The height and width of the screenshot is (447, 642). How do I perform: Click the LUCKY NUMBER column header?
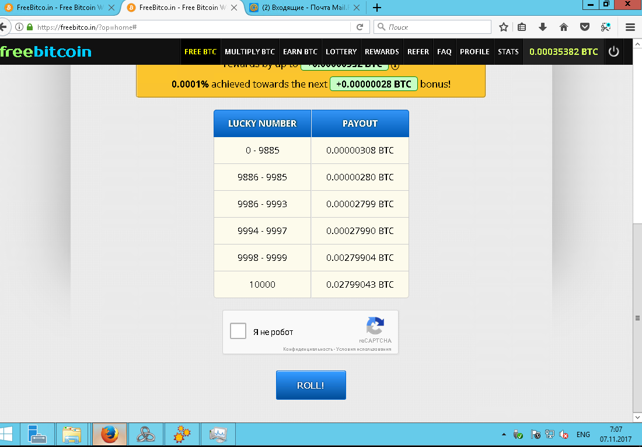(x=262, y=123)
